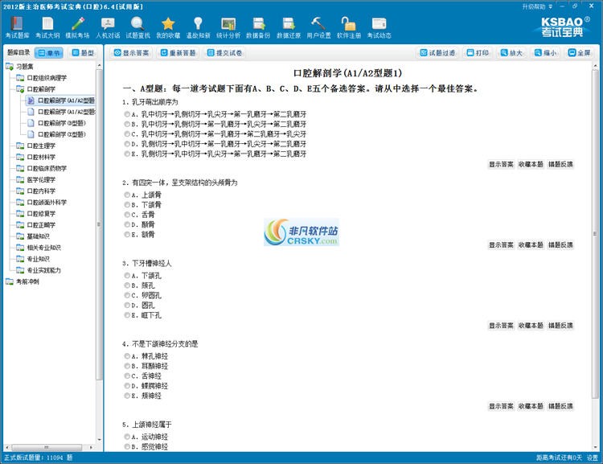
Task: Click the 提交试卷 submit paper button
Action: click(x=225, y=53)
